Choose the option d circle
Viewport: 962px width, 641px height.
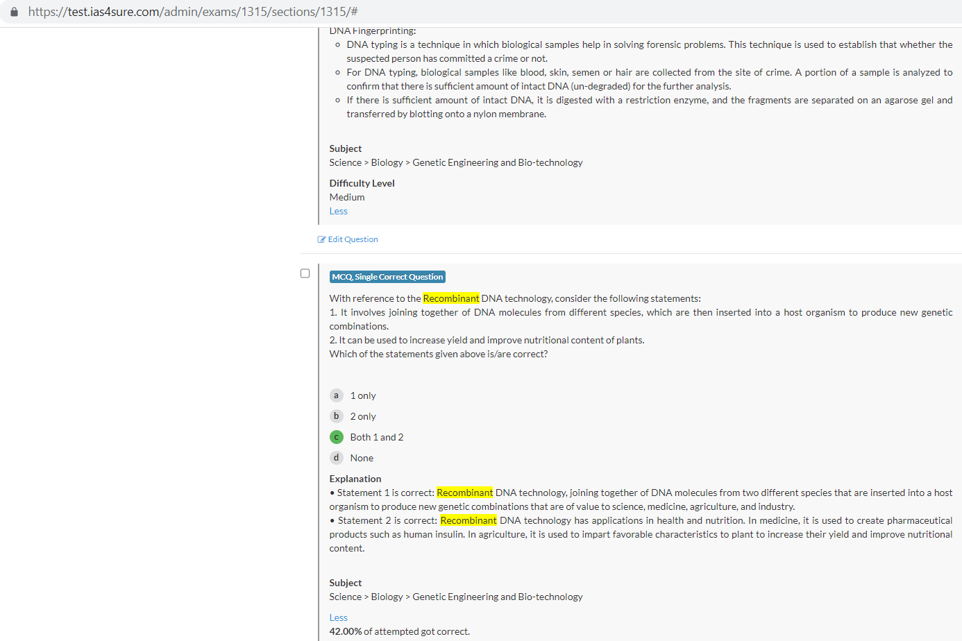336,458
